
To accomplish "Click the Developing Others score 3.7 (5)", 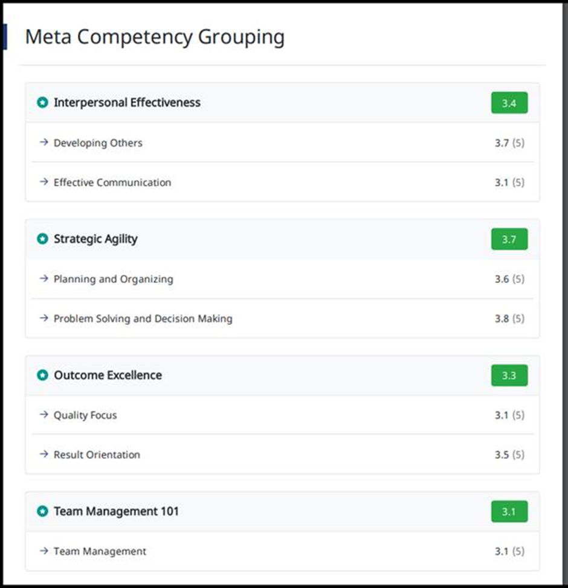I will 509,143.
